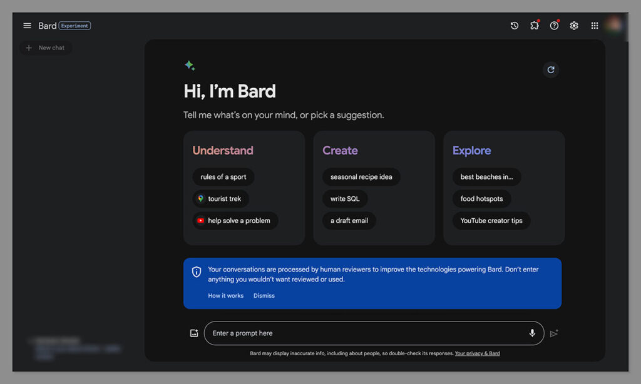Viewport: 641px width, 384px height.
Task: Click the Understand card heading
Action: tap(223, 150)
